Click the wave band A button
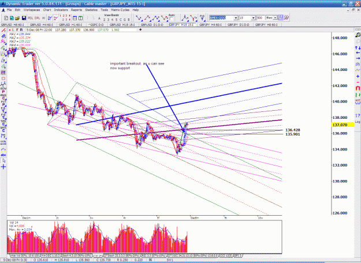This screenshot has height=263, width=361. pyautogui.click(x=99, y=18)
